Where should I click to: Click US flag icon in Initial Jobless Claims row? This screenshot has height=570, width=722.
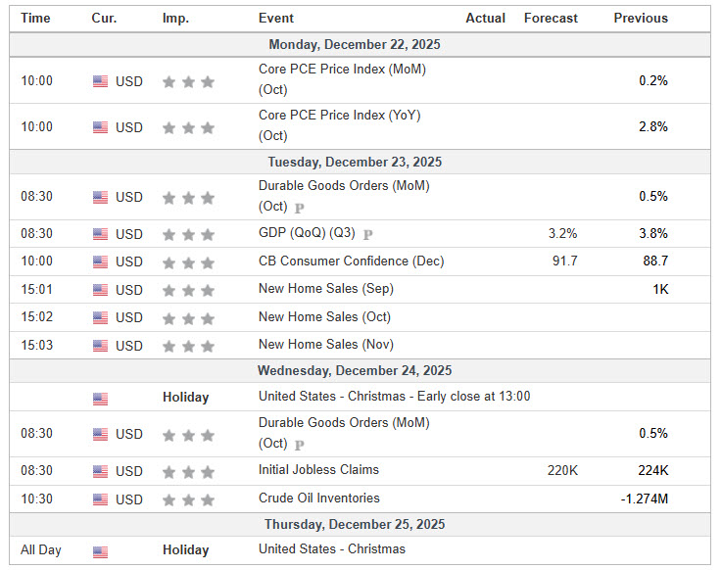(100, 471)
